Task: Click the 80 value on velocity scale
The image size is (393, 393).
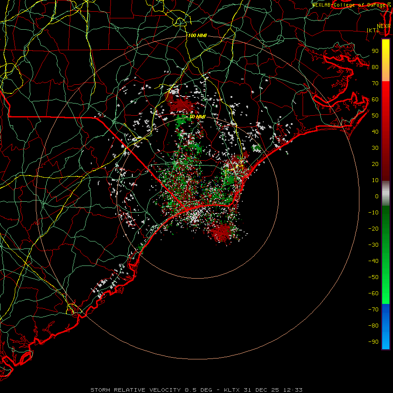Action: click(x=375, y=67)
